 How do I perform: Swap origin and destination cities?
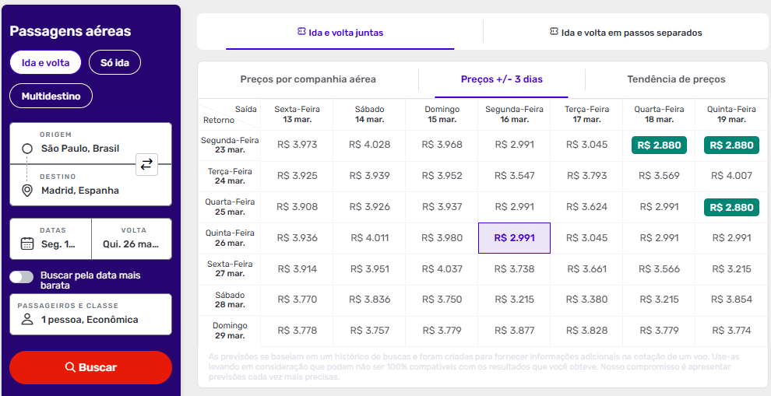pyautogui.click(x=147, y=163)
